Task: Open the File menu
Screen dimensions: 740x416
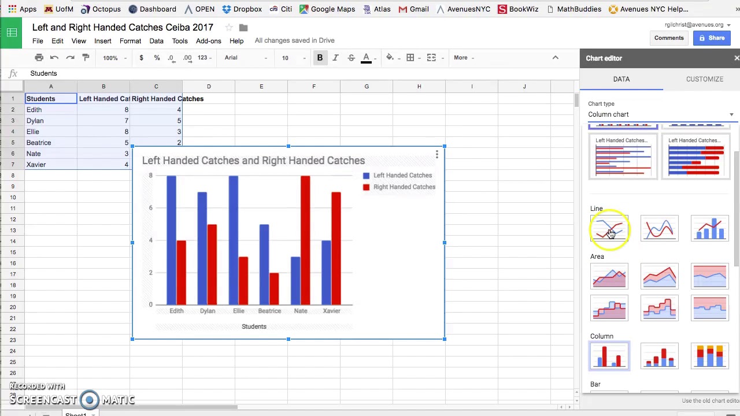Action: 38,40
